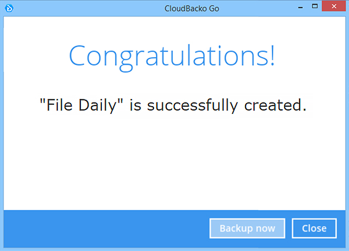Click the exclamation mark in Congratulations!
The height and width of the screenshot is (251, 349).
pyautogui.click(x=273, y=55)
